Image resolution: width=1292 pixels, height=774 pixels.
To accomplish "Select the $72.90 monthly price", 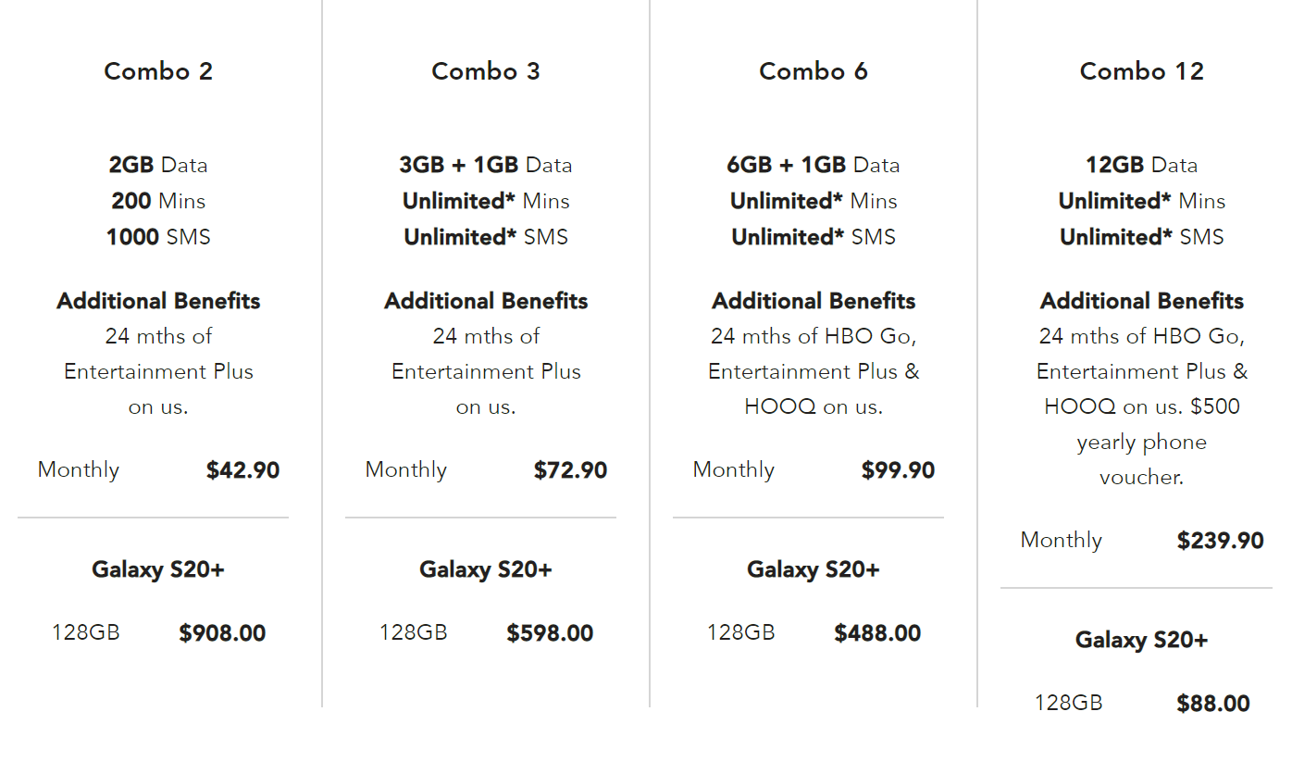I will click(x=570, y=470).
